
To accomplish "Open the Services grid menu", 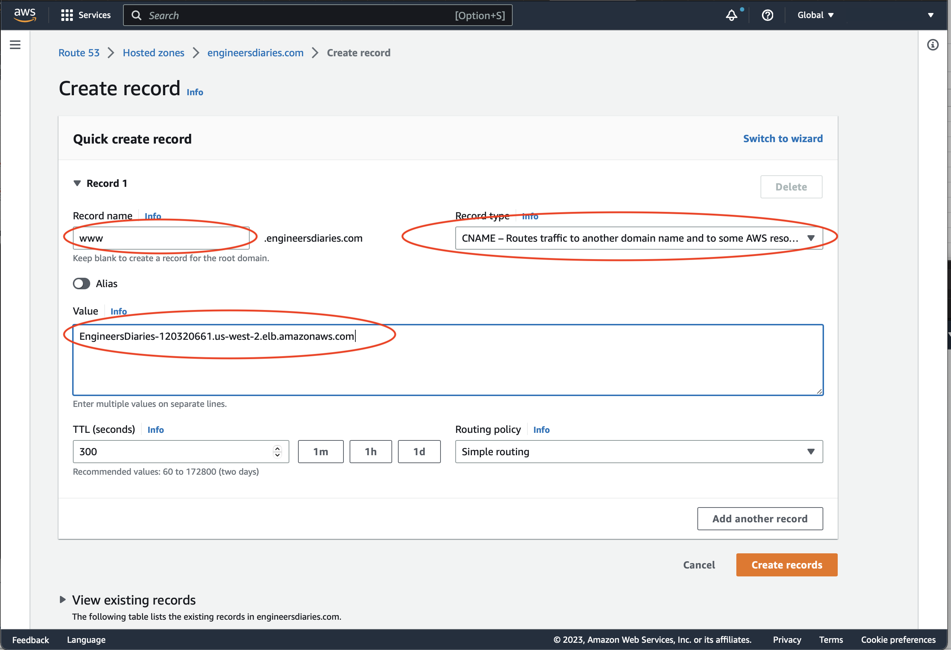I will pyautogui.click(x=67, y=15).
